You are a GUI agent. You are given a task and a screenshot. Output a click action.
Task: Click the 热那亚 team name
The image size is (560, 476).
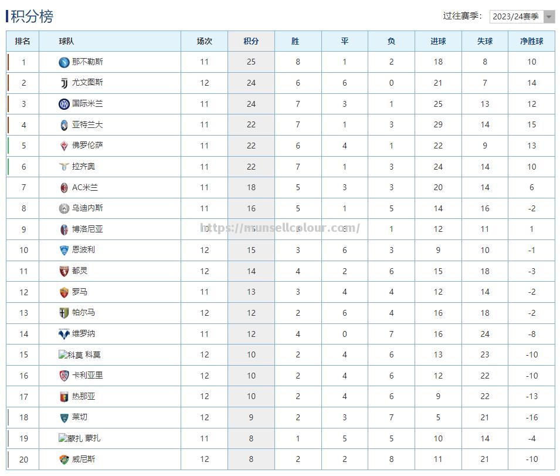click(x=83, y=397)
